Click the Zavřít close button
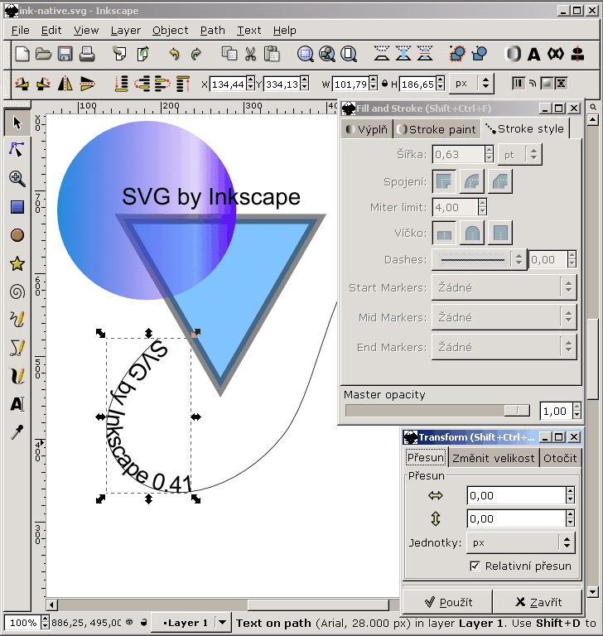Viewport: 603px width, 636px height. (538, 602)
